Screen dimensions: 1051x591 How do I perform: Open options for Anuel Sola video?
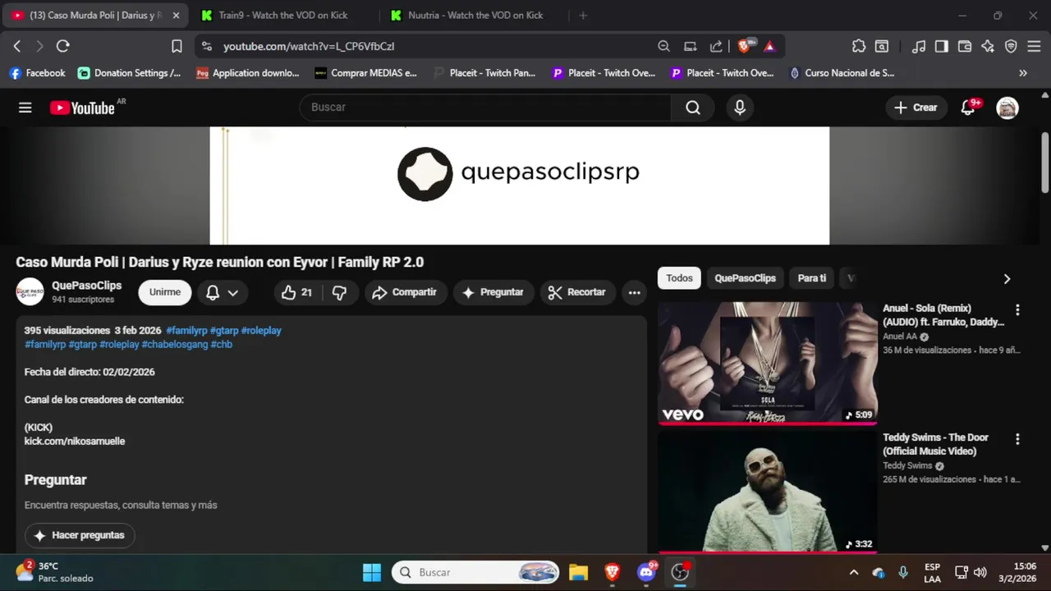[1017, 310]
